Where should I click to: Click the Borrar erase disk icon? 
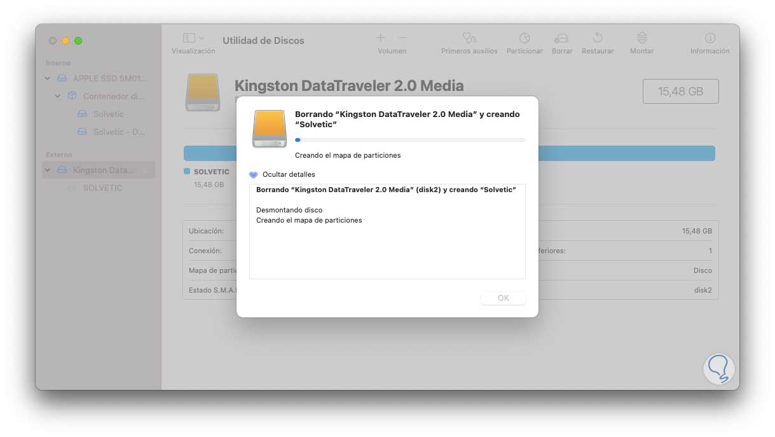pos(561,38)
